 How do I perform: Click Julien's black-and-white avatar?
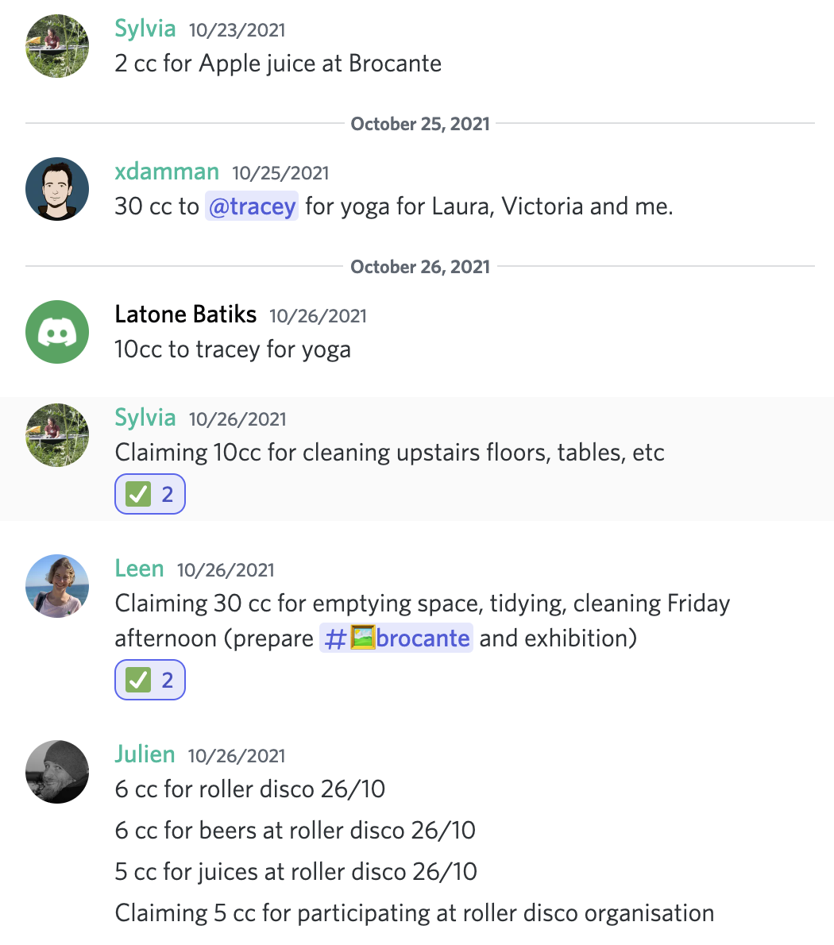[57, 772]
